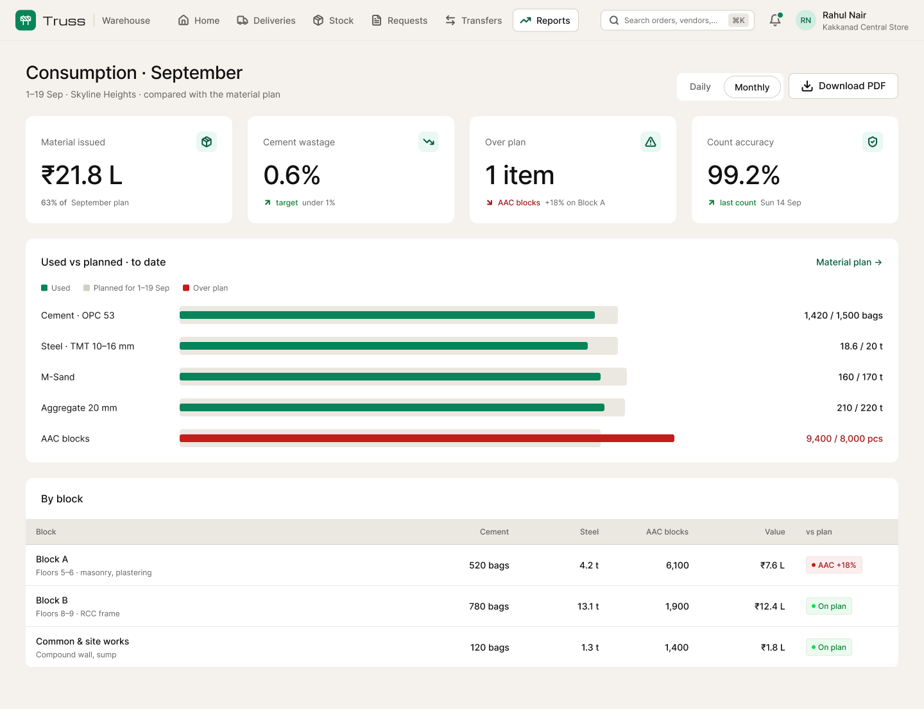
Task: Open the Requests section
Action: click(400, 21)
